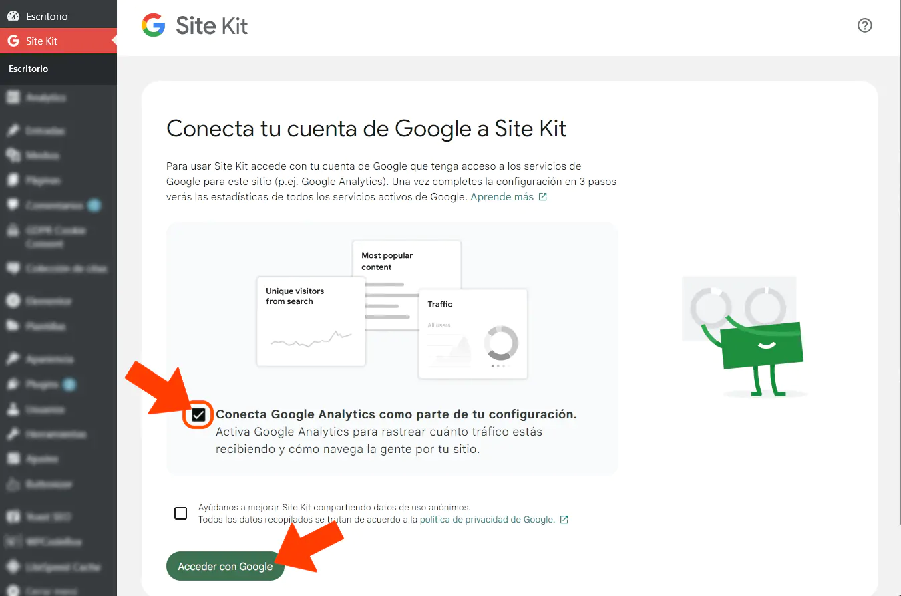901x596 pixels.
Task: Uncheck the Conecta Google Analytics checkbox
Action: (198, 415)
